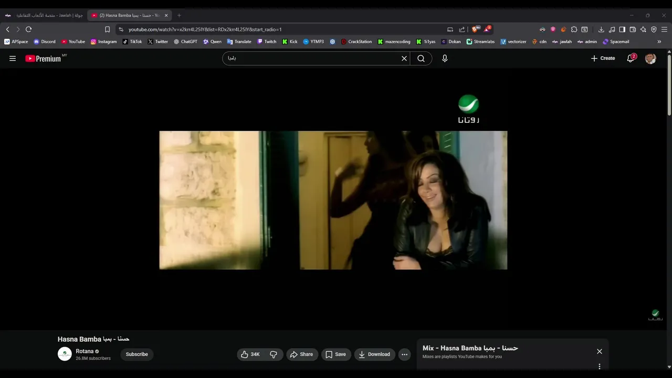
Task: Dislike the Hasna Bamba video
Action: (x=274, y=354)
